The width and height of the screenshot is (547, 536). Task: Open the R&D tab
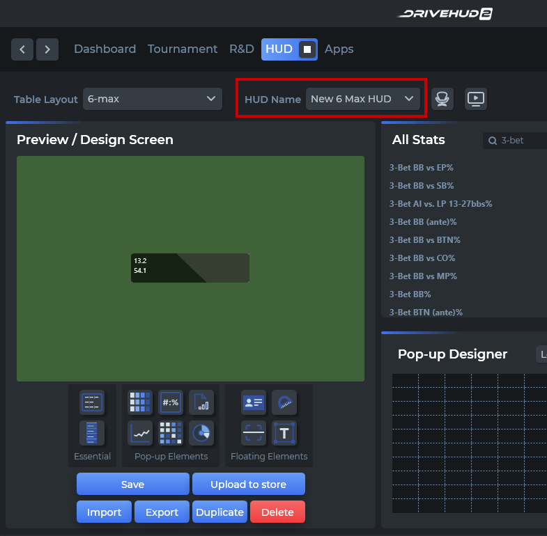coord(241,49)
